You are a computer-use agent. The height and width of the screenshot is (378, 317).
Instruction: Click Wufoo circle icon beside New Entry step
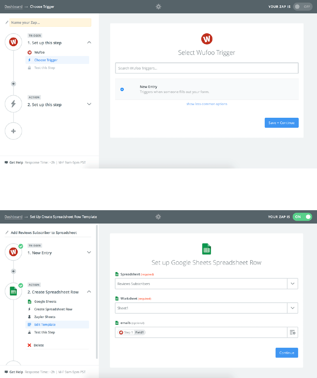(14, 252)
